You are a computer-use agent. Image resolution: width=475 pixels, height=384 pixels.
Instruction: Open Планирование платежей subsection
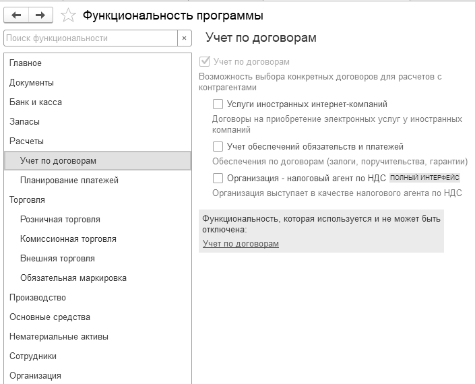pos(69,181)
